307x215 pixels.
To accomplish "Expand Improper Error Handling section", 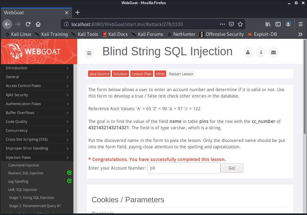I will (x=37, y=148).
